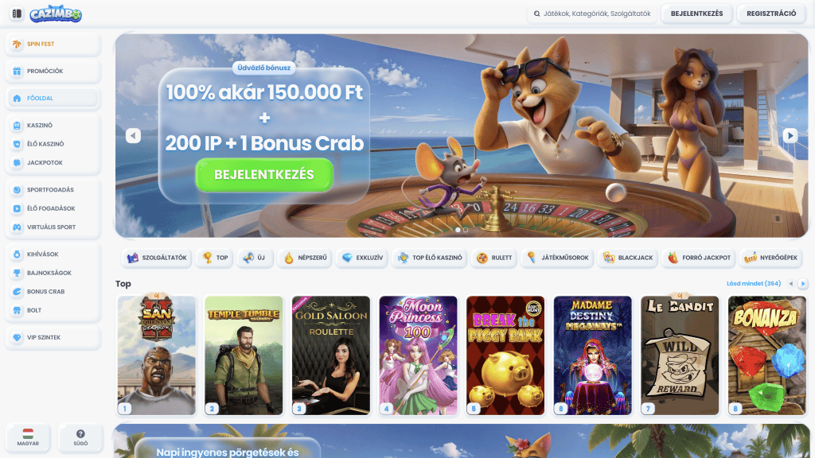
Task: Advance Top games list right arrow
Action: pos(803,284)
